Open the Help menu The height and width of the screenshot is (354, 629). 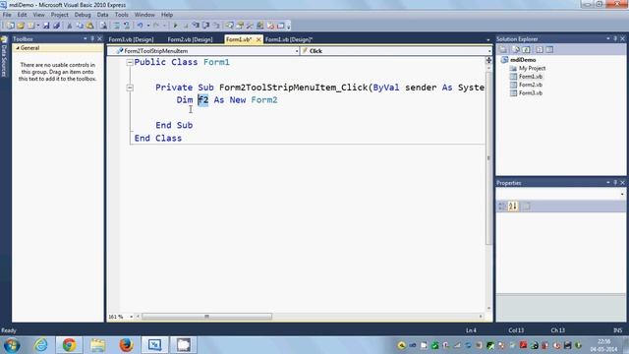(167, 15)
